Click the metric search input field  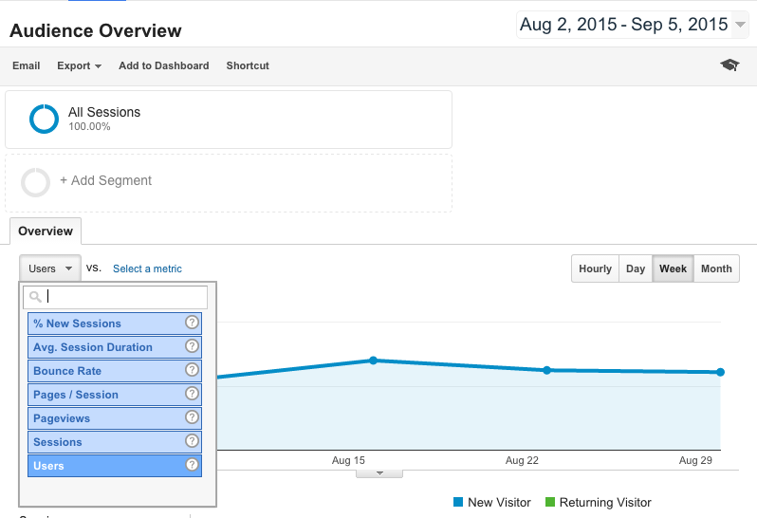pos(123,297)
